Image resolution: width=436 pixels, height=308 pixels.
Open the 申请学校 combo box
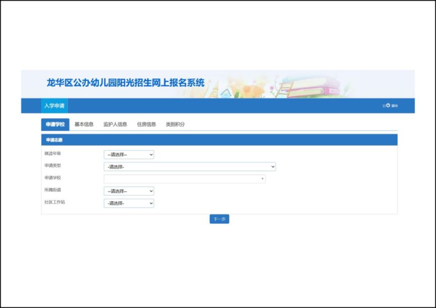coord(185,179)
